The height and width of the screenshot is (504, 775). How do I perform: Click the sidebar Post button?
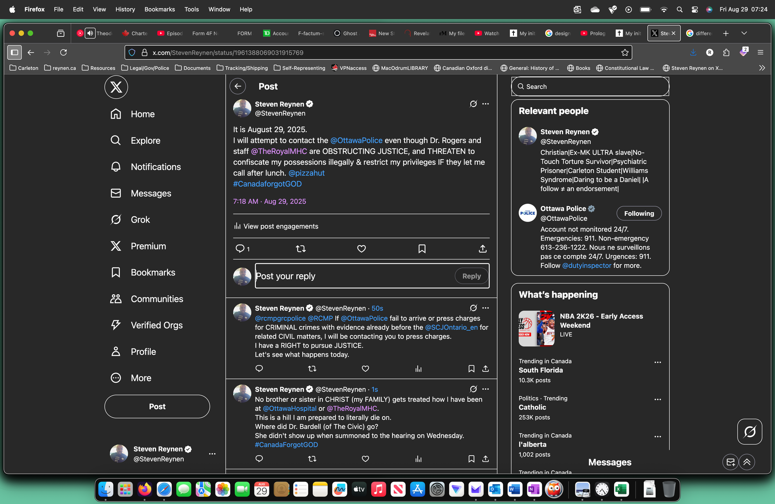(x=157, y=406)
